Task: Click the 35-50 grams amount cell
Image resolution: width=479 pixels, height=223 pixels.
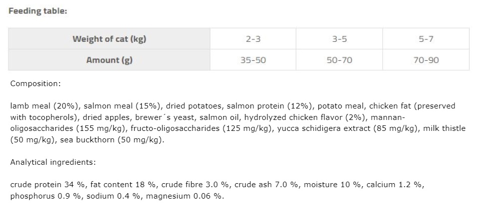Action: click(253, 60)
